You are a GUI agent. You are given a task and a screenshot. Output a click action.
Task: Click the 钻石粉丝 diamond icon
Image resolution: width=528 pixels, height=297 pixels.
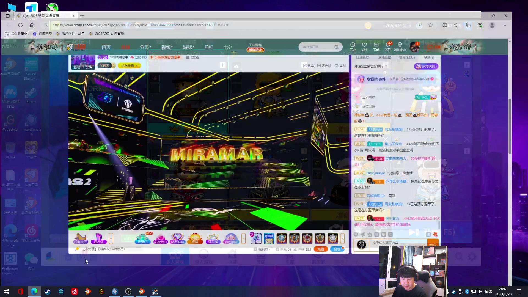coord(177,238)
